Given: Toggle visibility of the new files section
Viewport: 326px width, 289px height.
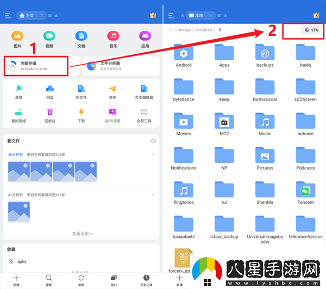Looking at the screenshot, I should click(153, 141).
